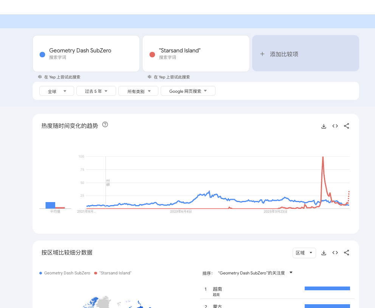The height and width of the screenshot is (308, 375).
Task: Open the 全球 region dropdown
Action: coord(57,91)
